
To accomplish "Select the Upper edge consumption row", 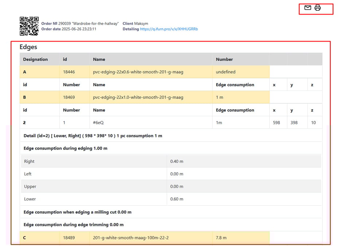I will pos(171,186).
